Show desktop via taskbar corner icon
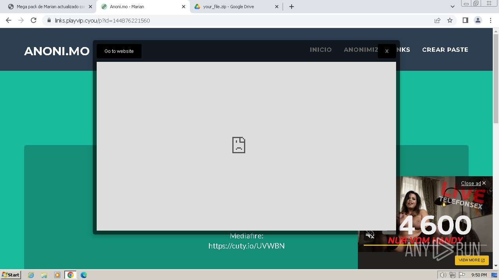The image size is (499, 280). [x=494, y=275]
